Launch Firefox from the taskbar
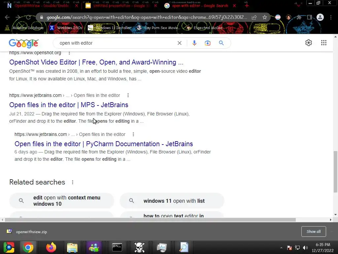338x254 pixels. [51, 247]
